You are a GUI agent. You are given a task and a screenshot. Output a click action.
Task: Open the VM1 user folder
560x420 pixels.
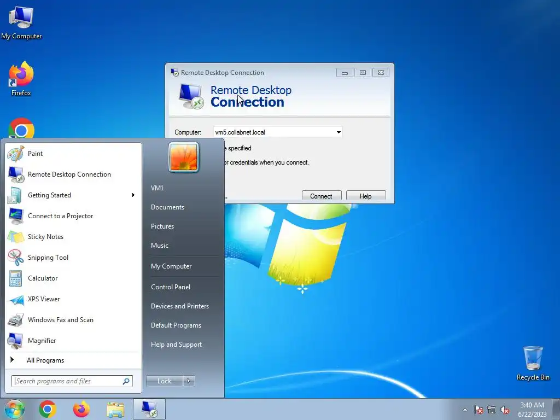157,188
